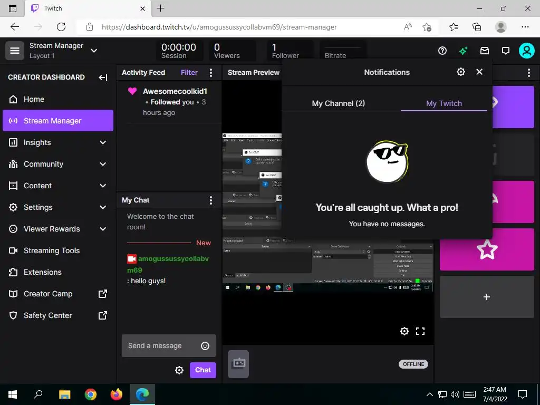Toggle stream preview fullscreen
Image resolution: width=540 pixels, height=405 pixels.
[x=420, y=331]
